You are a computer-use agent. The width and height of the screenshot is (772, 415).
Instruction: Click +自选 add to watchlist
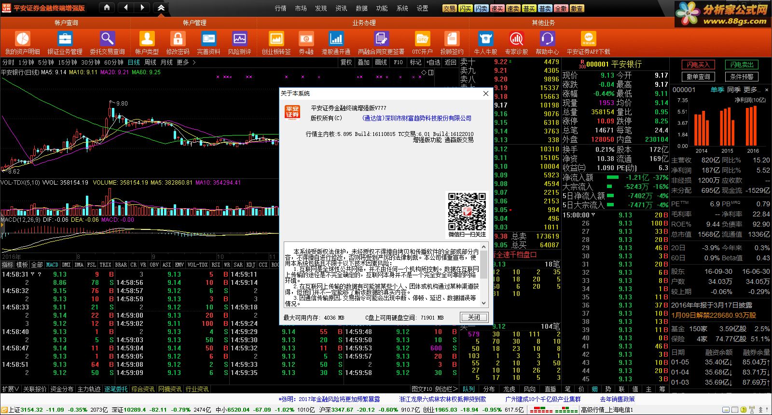pos(433,63)
